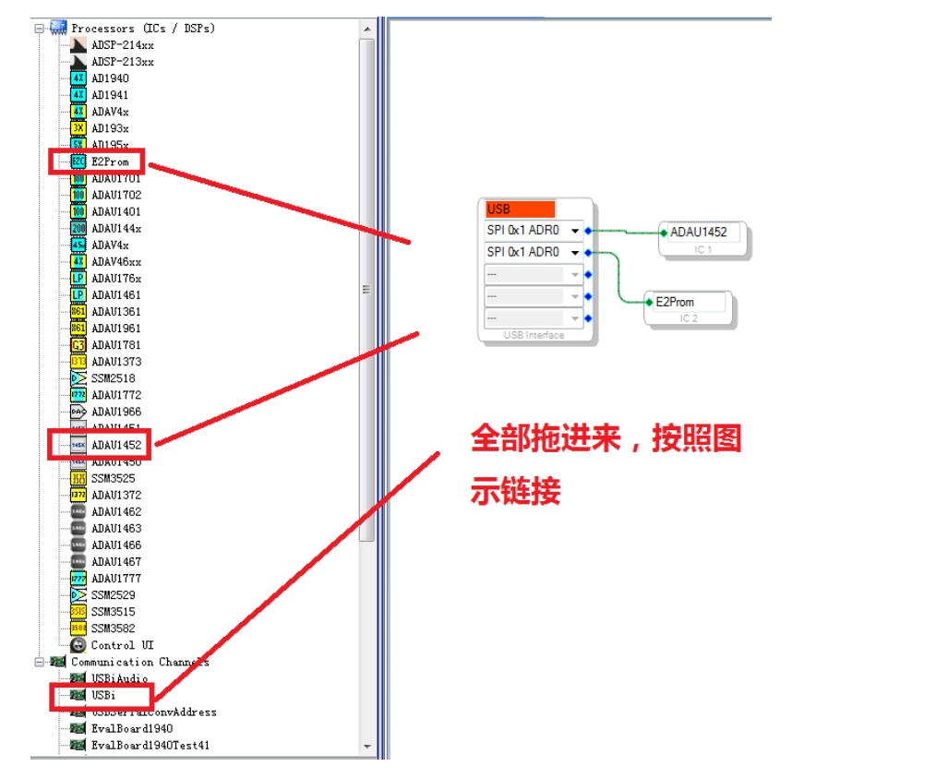Click the ADAU1372 icon
936x778 pixels.
(78, 496)
